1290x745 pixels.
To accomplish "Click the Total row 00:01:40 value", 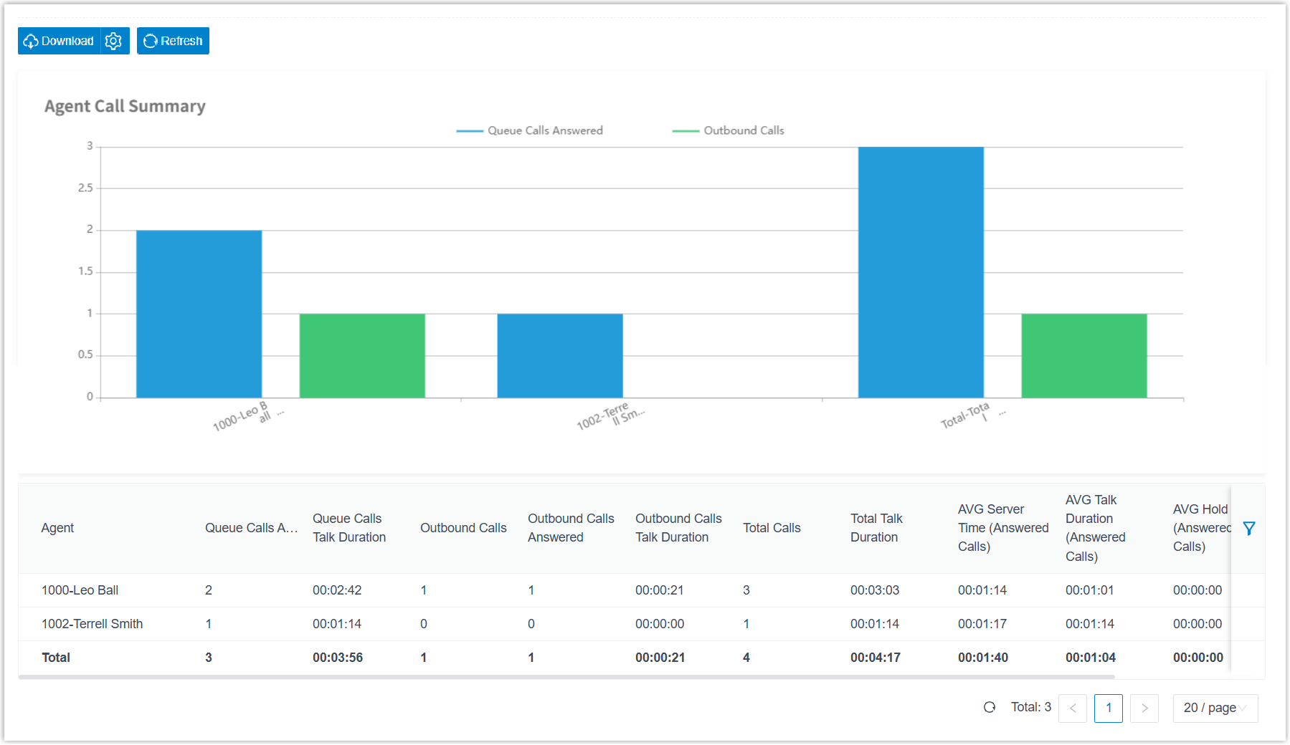I will pos(983,658).
